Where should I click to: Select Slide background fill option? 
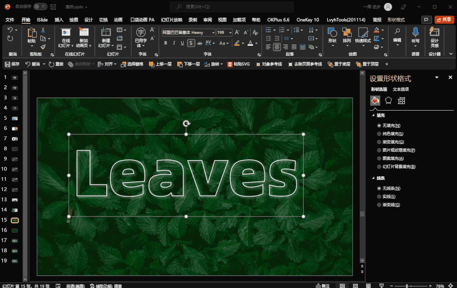[x=379, y=166]
